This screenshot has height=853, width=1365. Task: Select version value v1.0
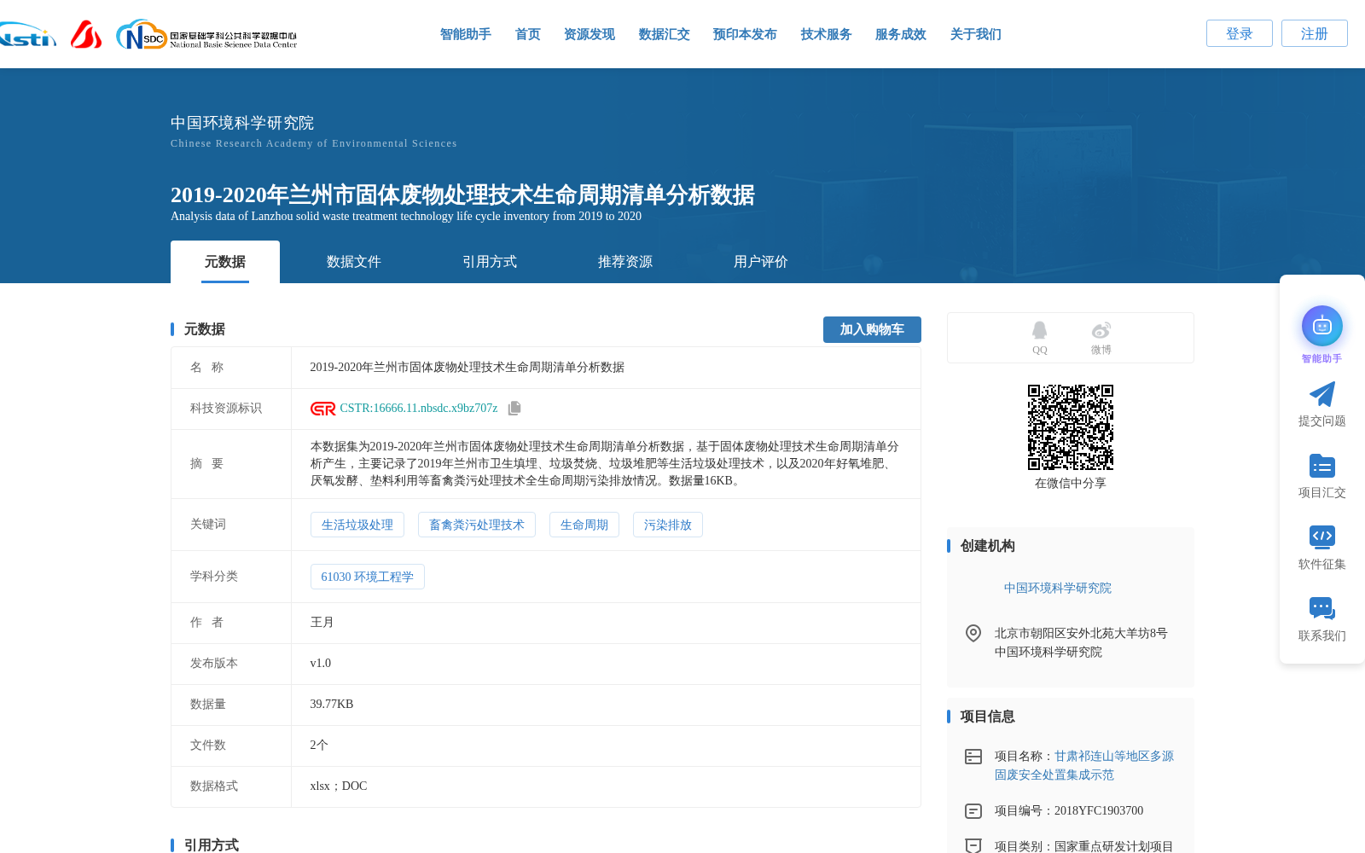tap(321, 664)
